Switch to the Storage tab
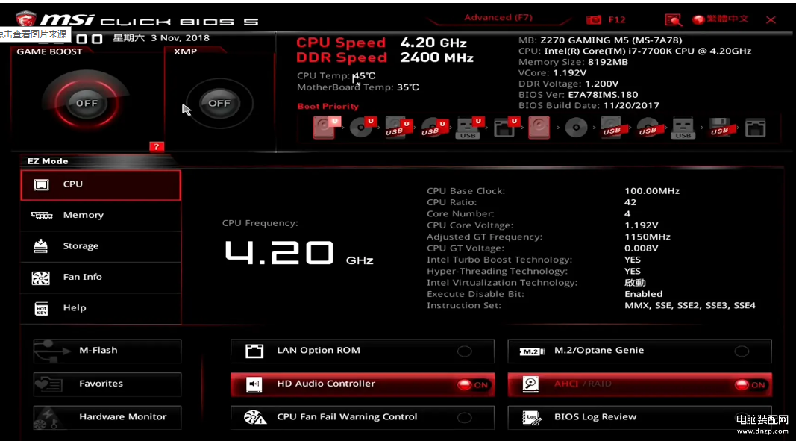 tap(101, 246)
